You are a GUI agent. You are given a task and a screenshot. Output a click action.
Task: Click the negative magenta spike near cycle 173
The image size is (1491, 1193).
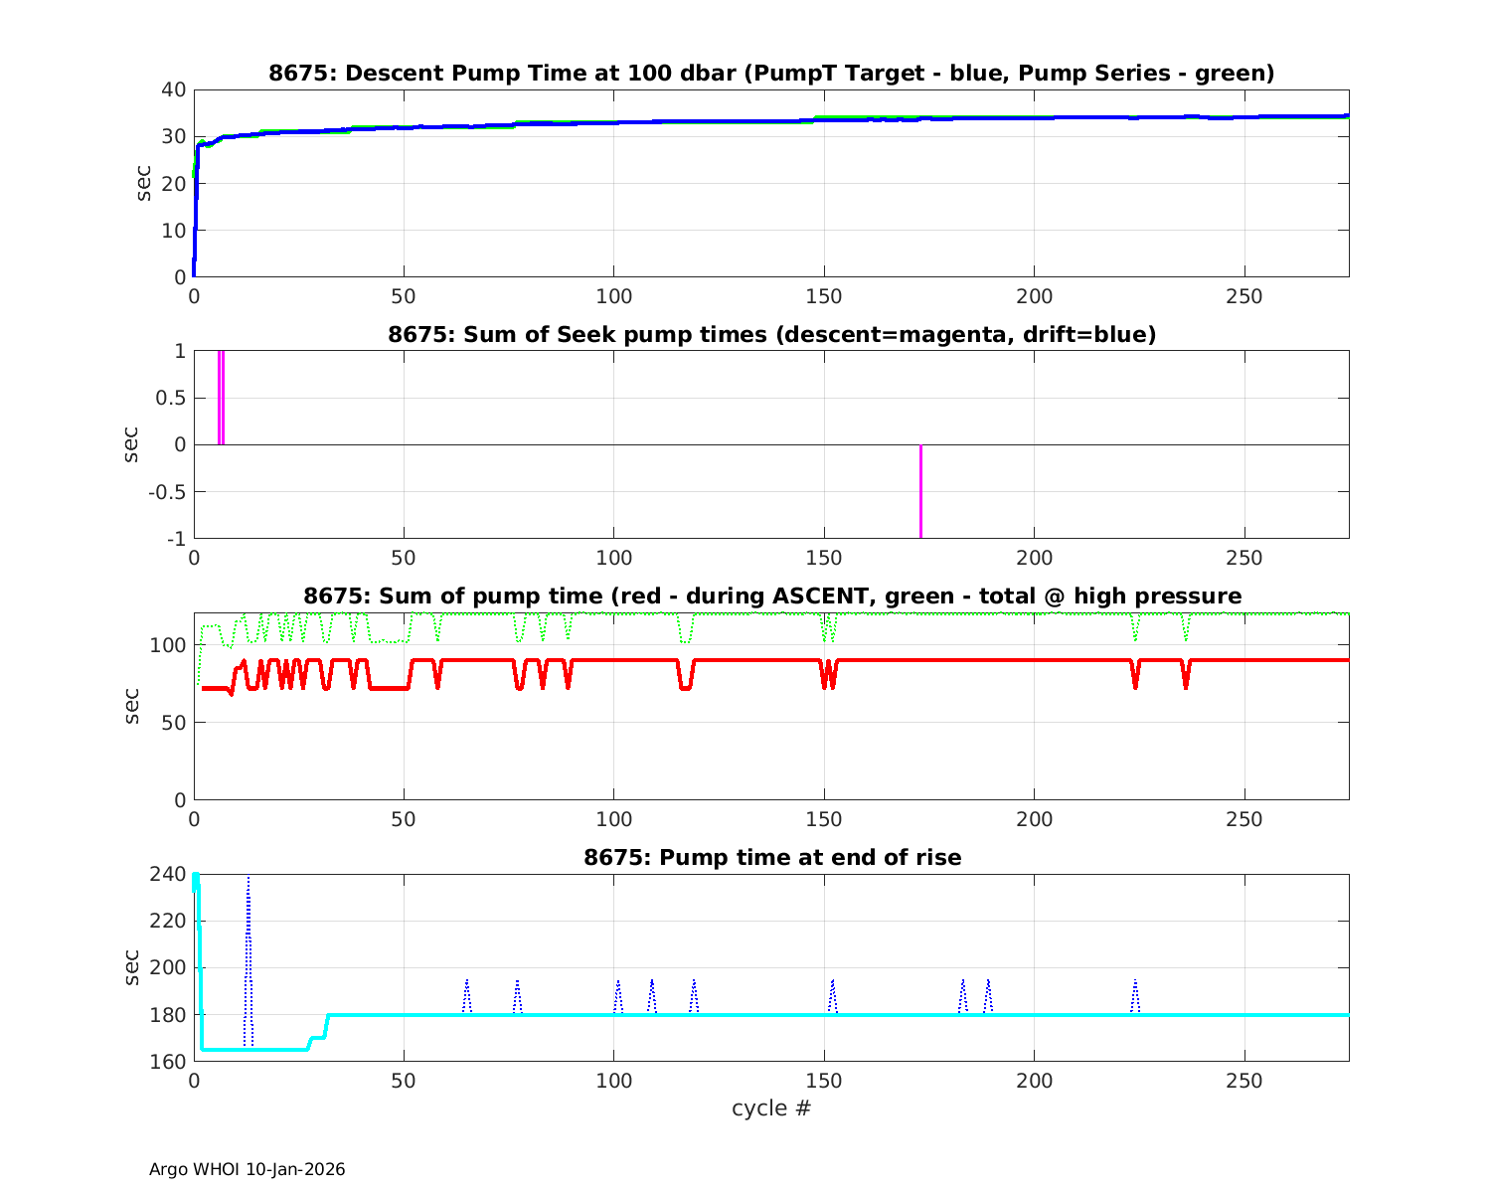[x=920, y=492]
